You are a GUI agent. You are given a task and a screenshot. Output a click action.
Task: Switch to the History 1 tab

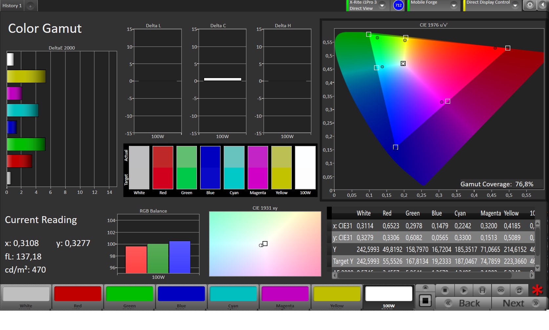(12, 6)
